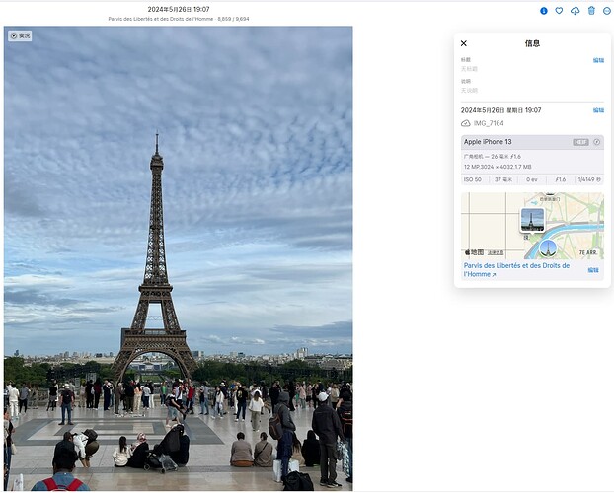Click the header date 2024年5月26日 19:07

[x=179, y=9]
